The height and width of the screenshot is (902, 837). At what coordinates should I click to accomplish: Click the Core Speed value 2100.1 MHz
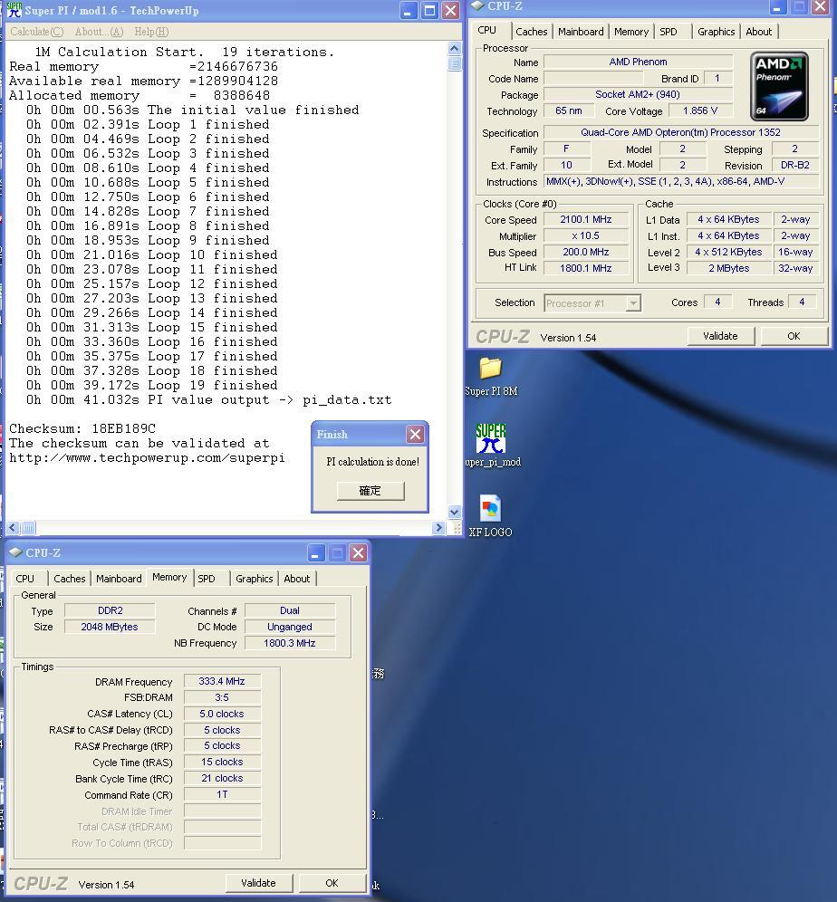pos(585,219)
